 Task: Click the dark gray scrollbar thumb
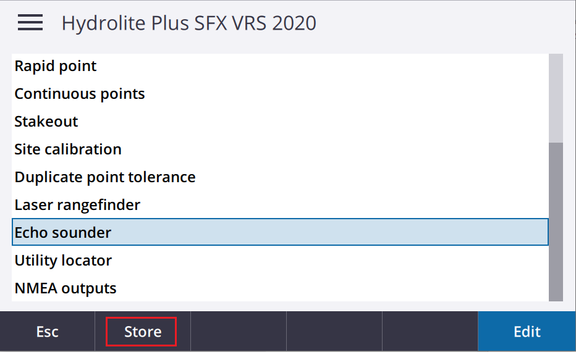[556, 222]
